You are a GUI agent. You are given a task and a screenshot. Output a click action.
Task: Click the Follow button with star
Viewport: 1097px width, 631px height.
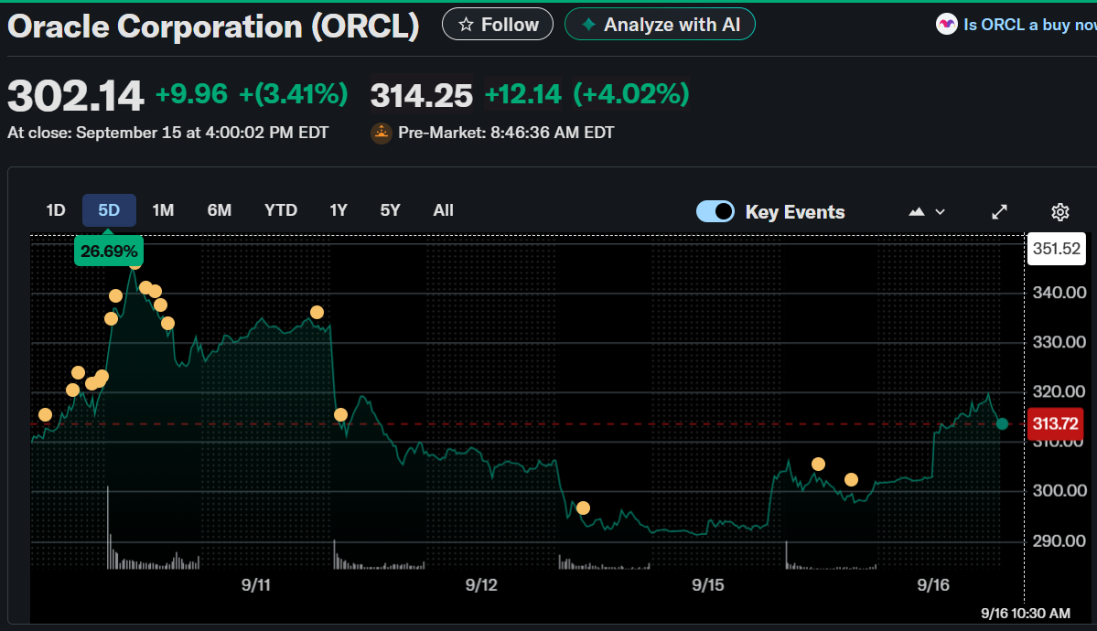498,25
